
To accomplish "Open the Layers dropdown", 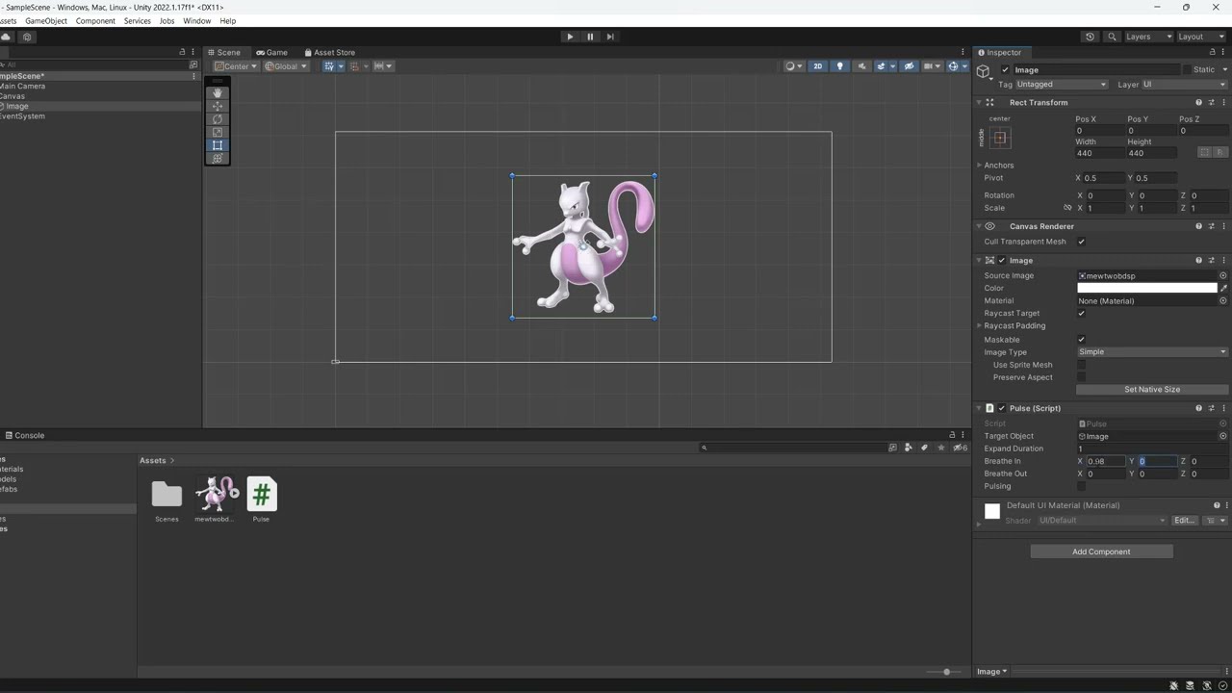I will click(x=1148, y=37).
